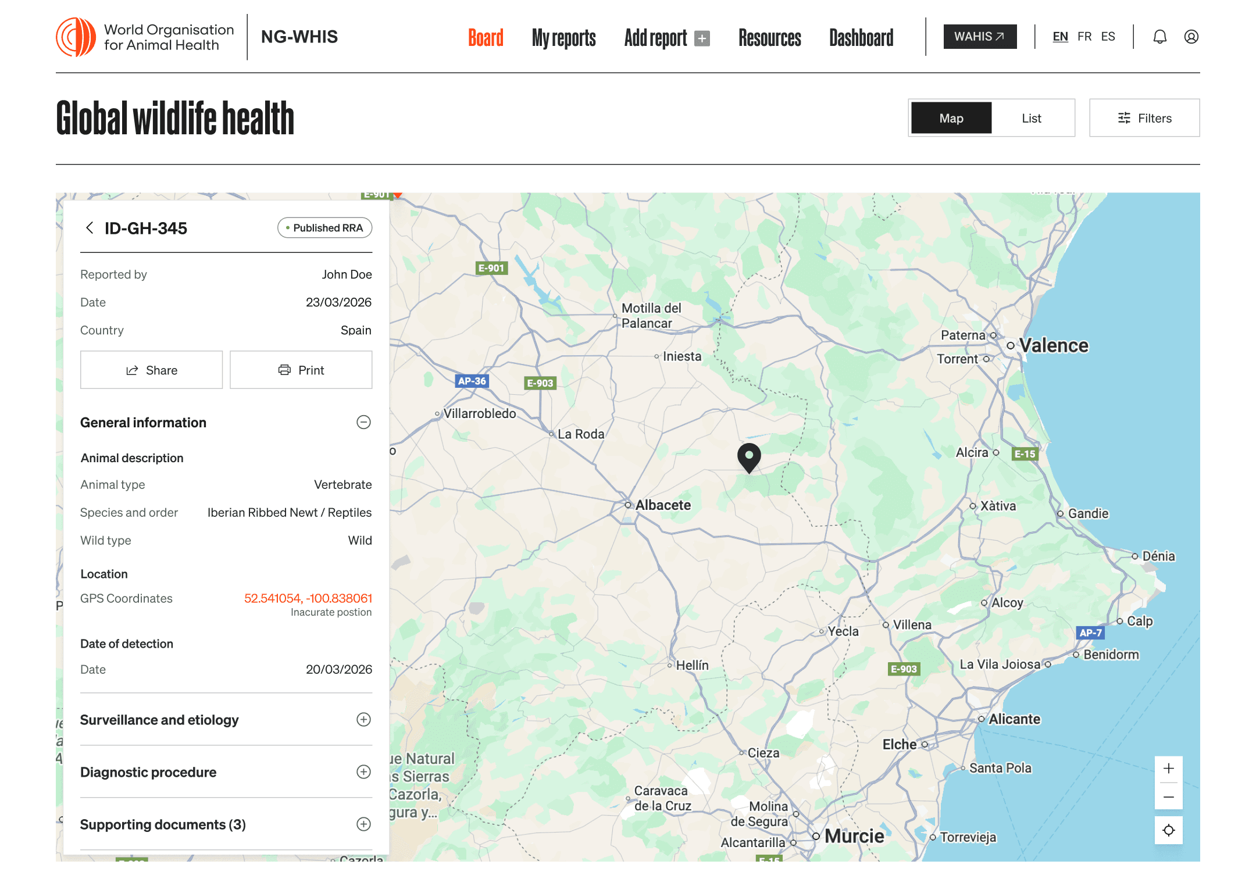Switch to the List view

tap(1032, 118)
